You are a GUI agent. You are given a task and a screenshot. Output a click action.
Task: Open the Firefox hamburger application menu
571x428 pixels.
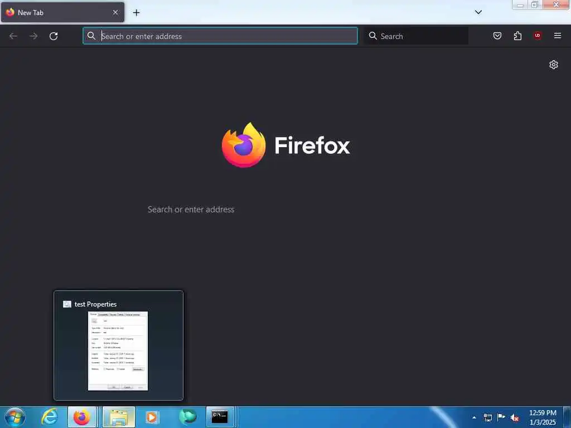pos(558,36)
